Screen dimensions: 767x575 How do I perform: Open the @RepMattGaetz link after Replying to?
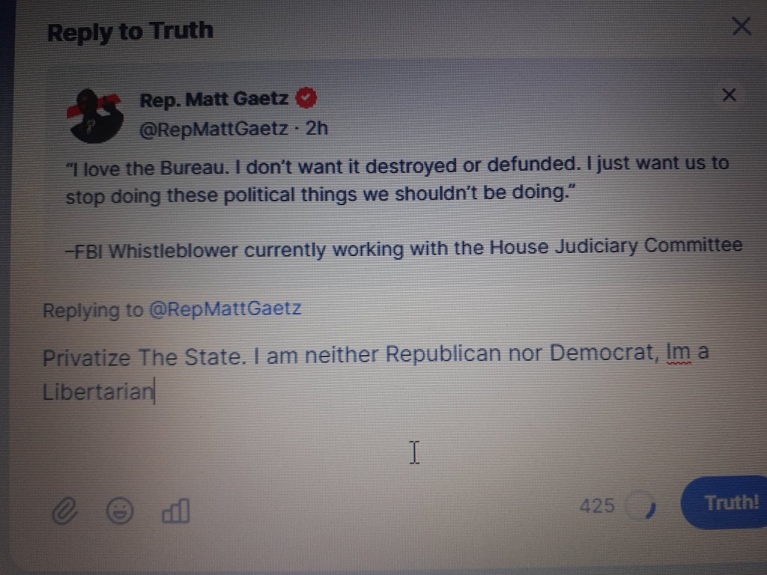pyautogui.click(x=225, y=309)
